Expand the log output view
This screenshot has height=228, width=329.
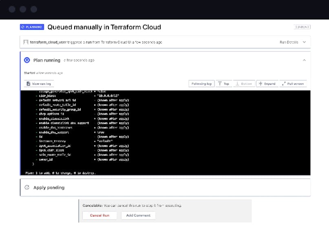click(267, 83)
